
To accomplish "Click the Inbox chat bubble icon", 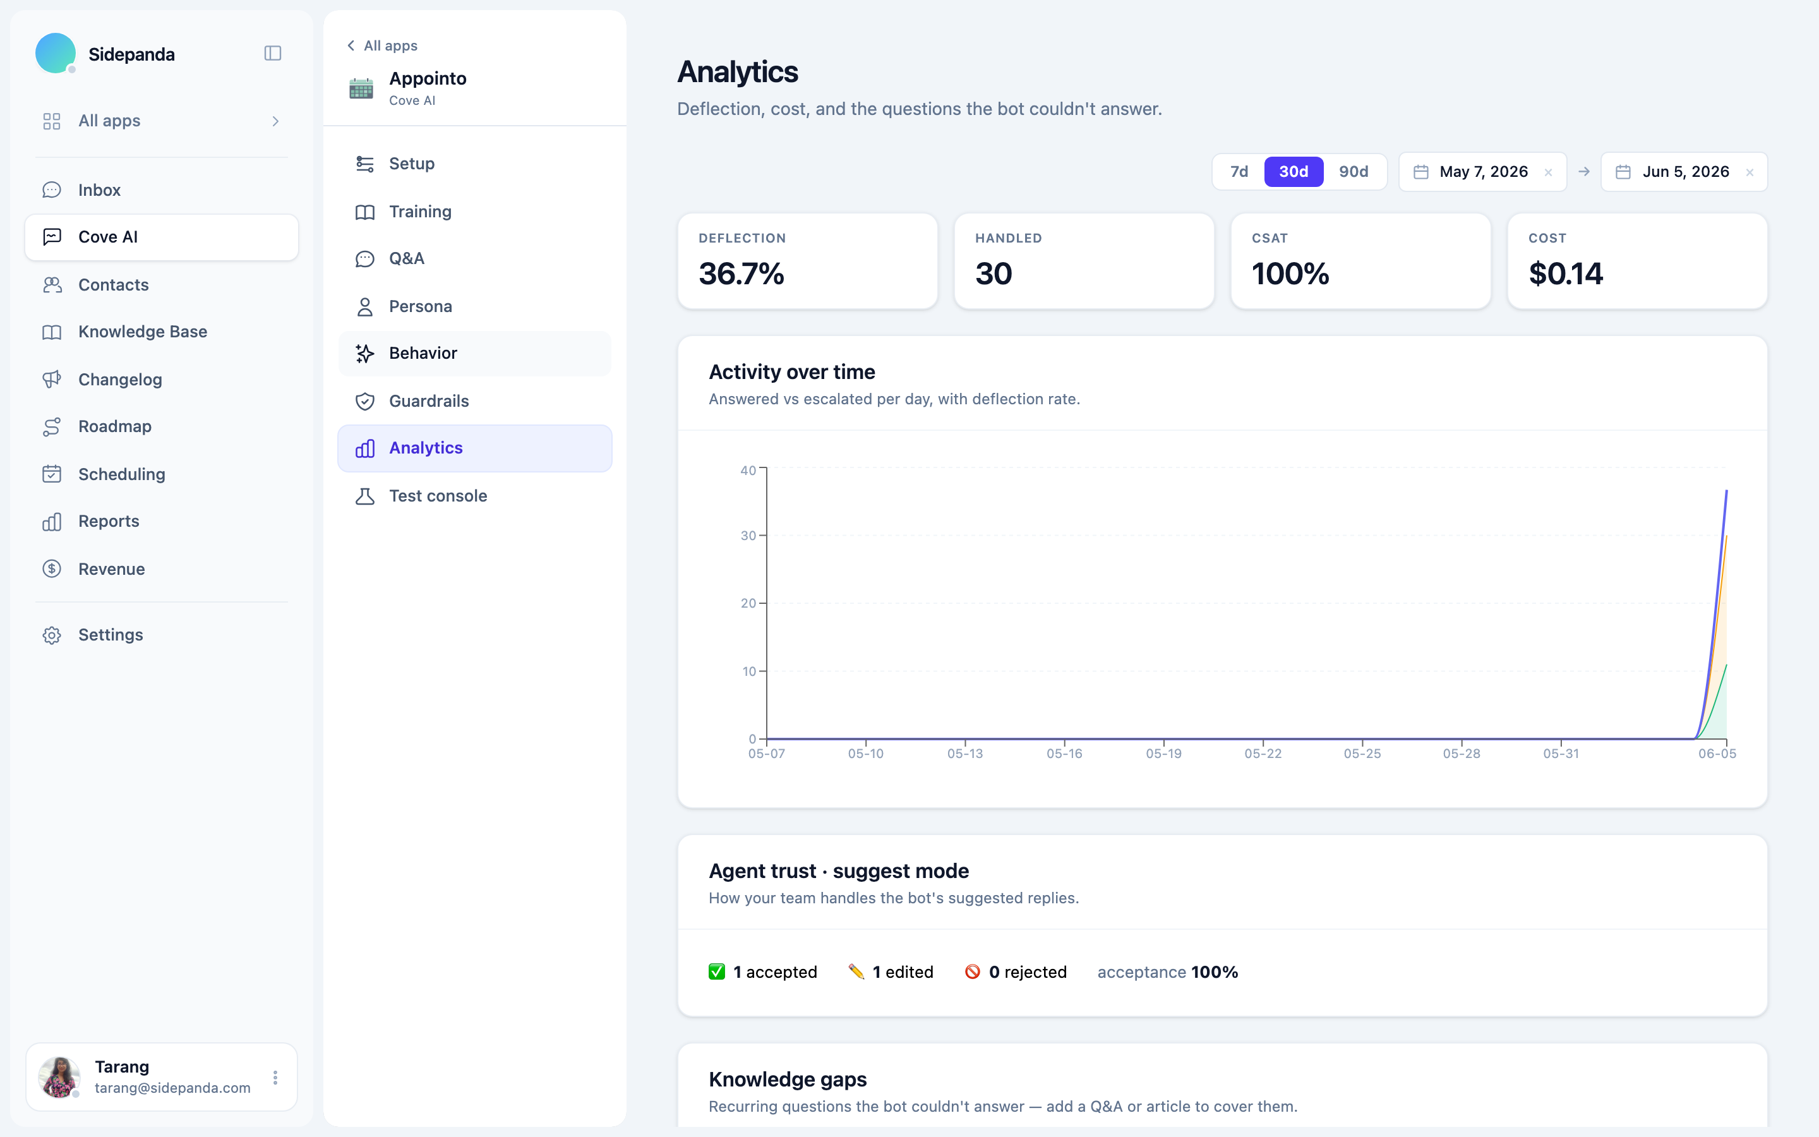I will [52, 189].
